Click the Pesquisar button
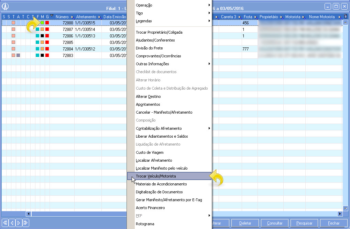Screen dimensions: 350x229 point(304,223)
